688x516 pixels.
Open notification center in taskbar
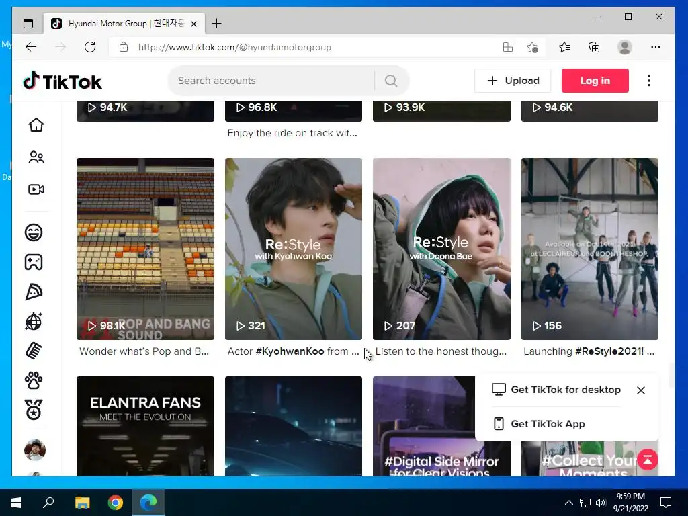coord(666,503)
